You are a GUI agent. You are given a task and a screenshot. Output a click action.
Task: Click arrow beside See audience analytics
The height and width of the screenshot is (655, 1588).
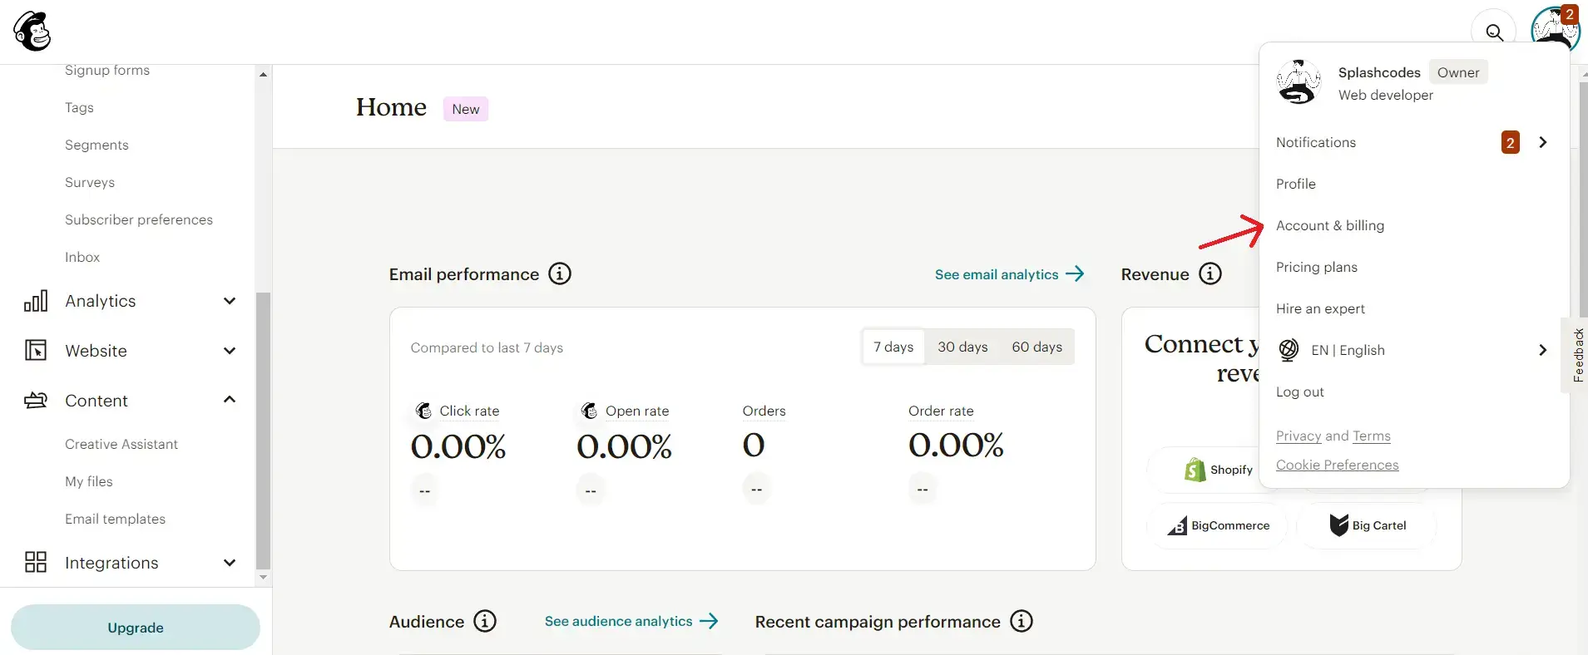point(709,621)
